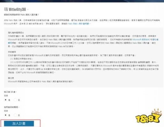This screenshot has width=164, height=127.
Task: Select 是 under 我同意保密聲明
Action: 5,115
